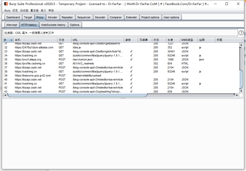Screen dimensions: 246x171
Task: Sort by the MIME类型 column header
Action: coord(189,40)
